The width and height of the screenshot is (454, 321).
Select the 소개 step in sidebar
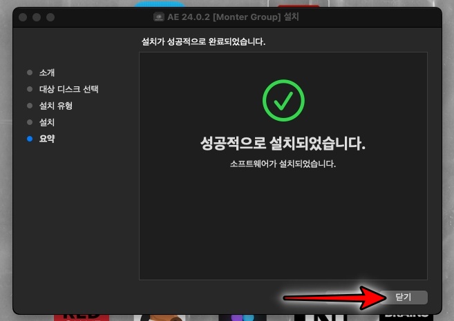47,72
